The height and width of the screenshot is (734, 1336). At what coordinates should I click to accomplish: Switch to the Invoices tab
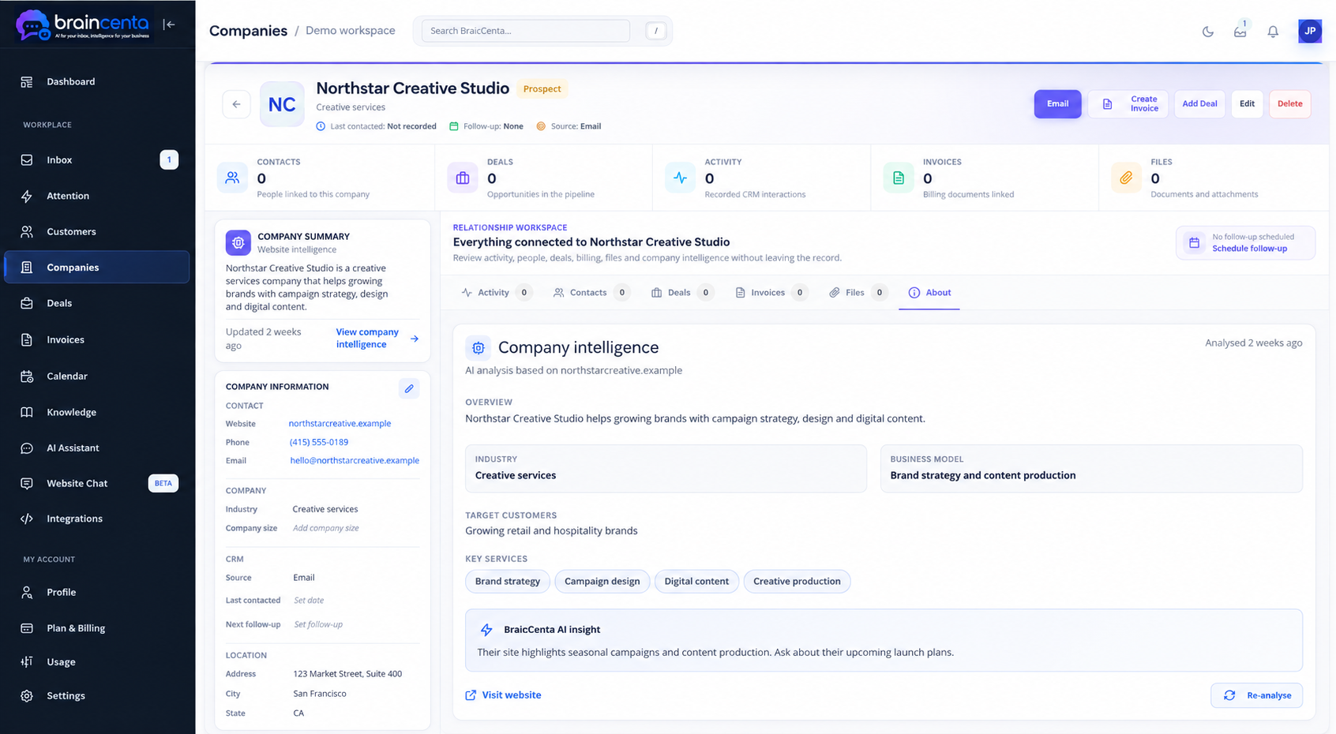(771, 293)
